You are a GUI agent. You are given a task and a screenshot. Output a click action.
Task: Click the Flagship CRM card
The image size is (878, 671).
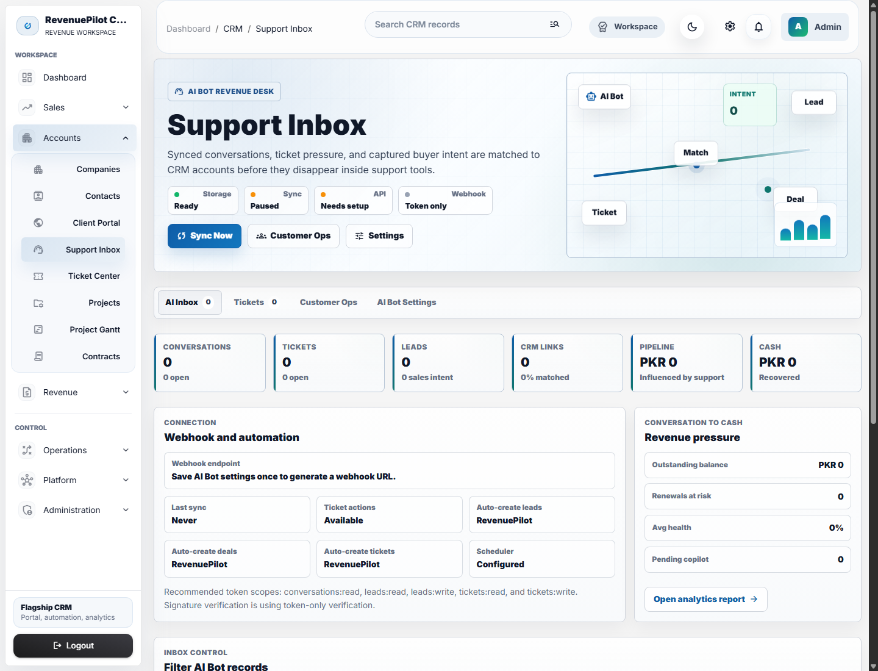(x=73, y=612)
